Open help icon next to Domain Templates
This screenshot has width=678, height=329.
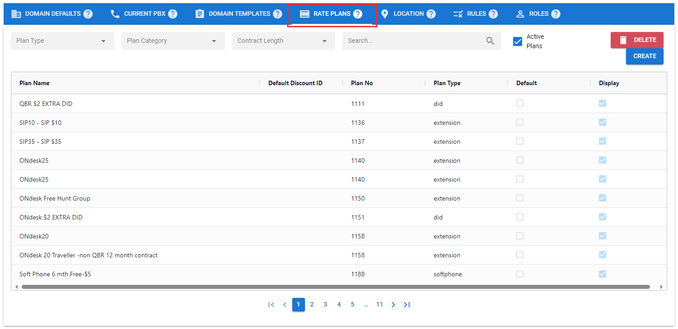[277, 14]
